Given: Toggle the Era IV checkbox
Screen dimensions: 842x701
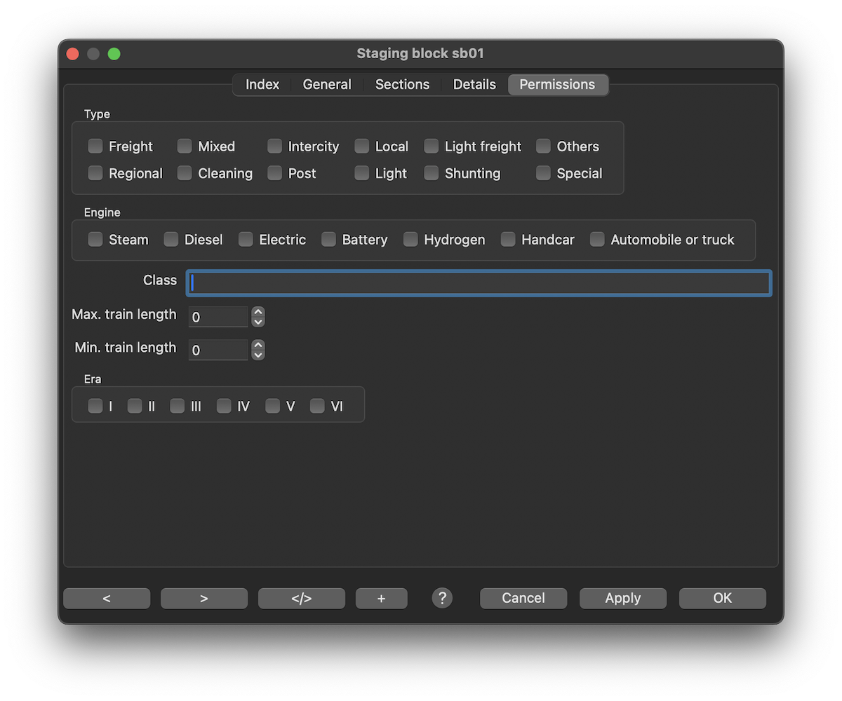Looking at the screenshot, I should tap(224, 407).
